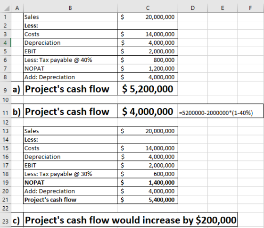Click NOPAT value 1,400,000
This screenshot has width=264, height=228.
(x=148, y=183)
